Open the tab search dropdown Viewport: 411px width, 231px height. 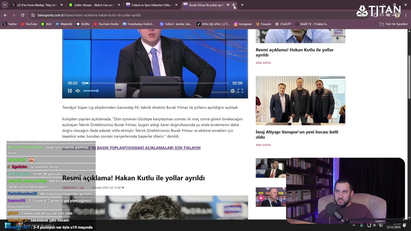4,5
